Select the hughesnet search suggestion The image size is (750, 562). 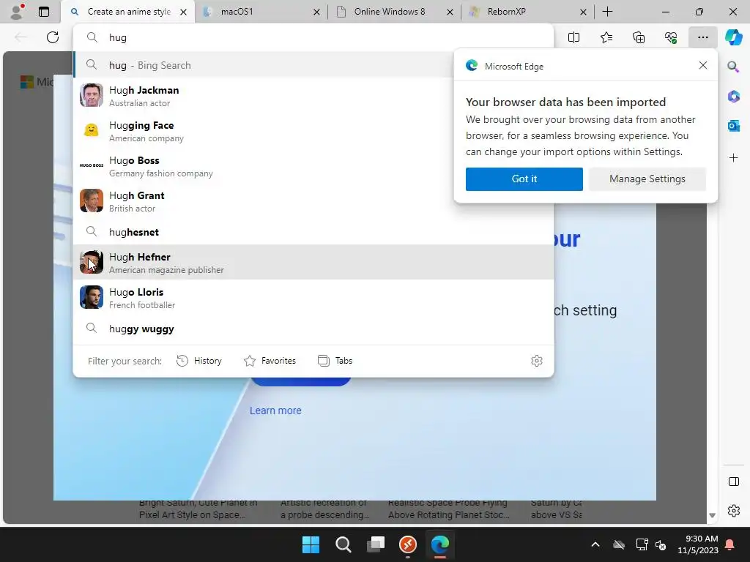point(313,232)
